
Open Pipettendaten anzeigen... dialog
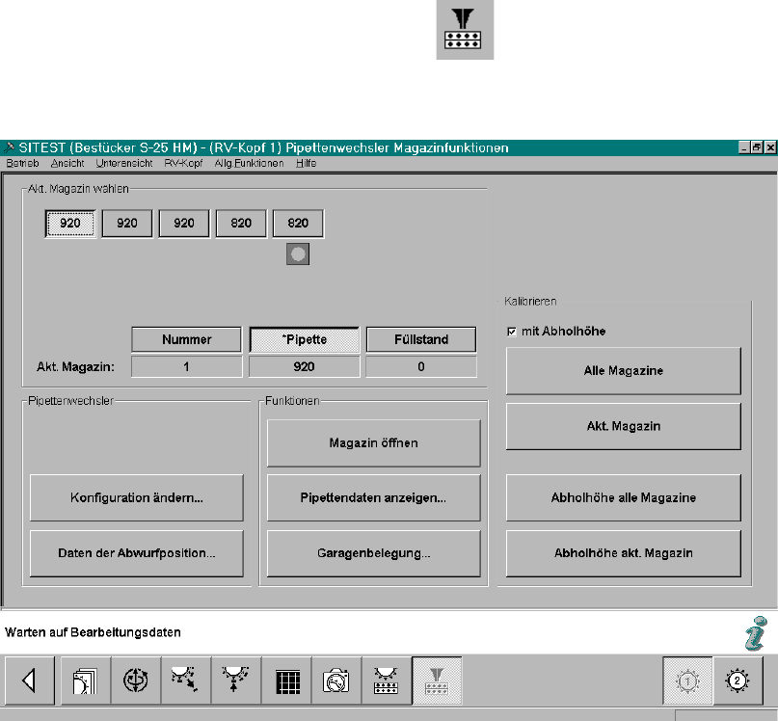[374, 497]
